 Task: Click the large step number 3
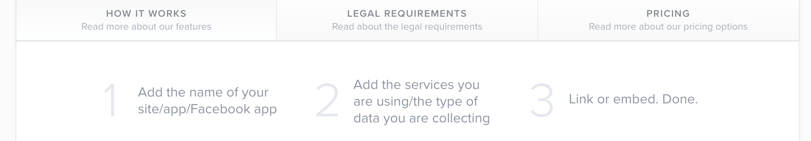(542, 100)
